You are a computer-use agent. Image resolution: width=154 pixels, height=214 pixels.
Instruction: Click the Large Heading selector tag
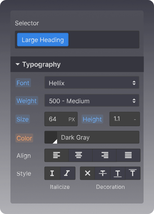pyautogui.click(x=43, y=39)
